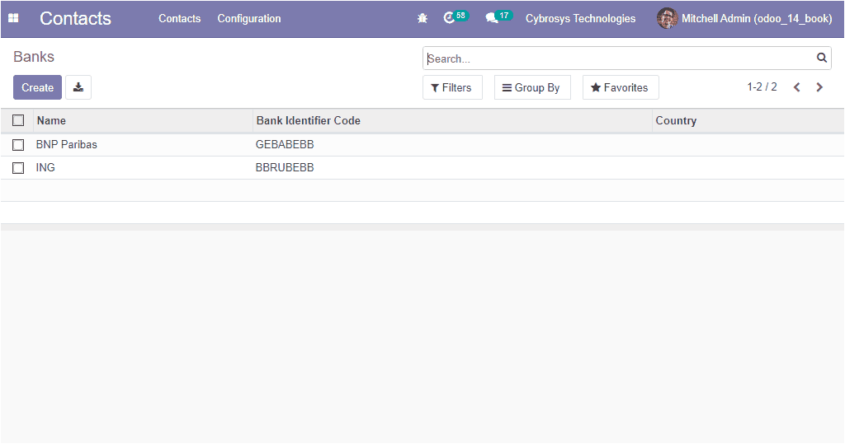Open Mitchell Admin user menu
The width and height of the screenshot is (845, 444).
pyautogui.click(x=744, y=18)
